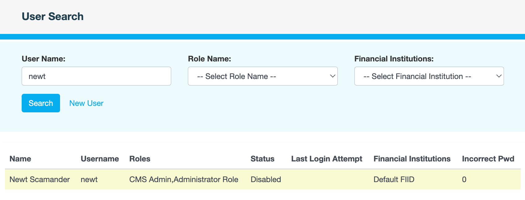Click the incorrect password count 0
The image size is (525, 200).
coord(464,180)
